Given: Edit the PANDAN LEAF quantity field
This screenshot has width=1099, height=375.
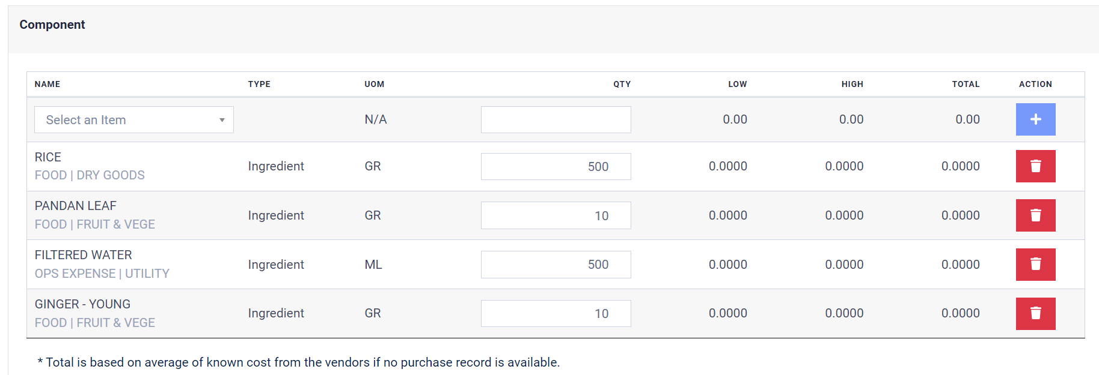Looking at the screenshot, I should (556, 216).
